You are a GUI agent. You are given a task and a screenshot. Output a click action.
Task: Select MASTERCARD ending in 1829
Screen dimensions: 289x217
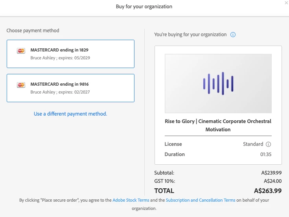pyautogui.click(x=70, y=54)
